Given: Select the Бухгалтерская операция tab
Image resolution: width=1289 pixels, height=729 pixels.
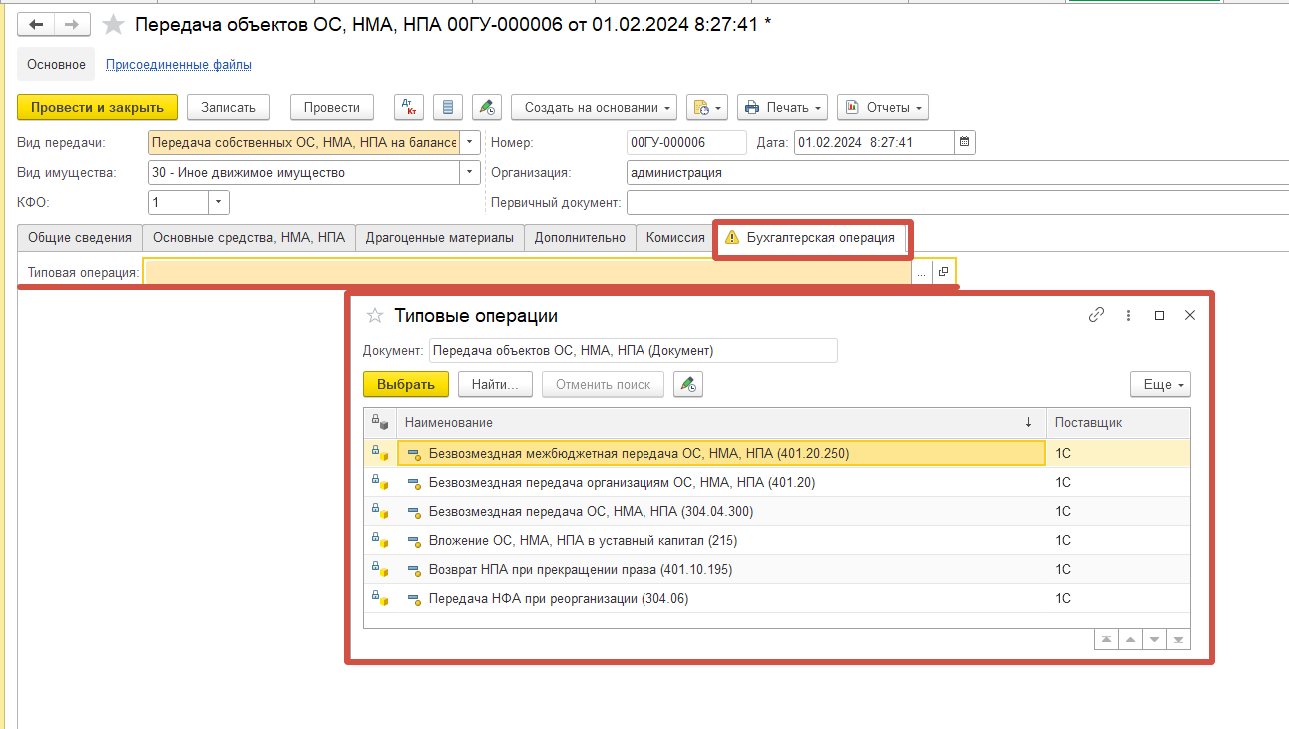Looking at the screenshot, I should 810,238.
